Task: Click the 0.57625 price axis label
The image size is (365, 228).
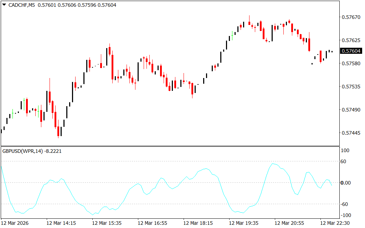Action: (351, 40)
